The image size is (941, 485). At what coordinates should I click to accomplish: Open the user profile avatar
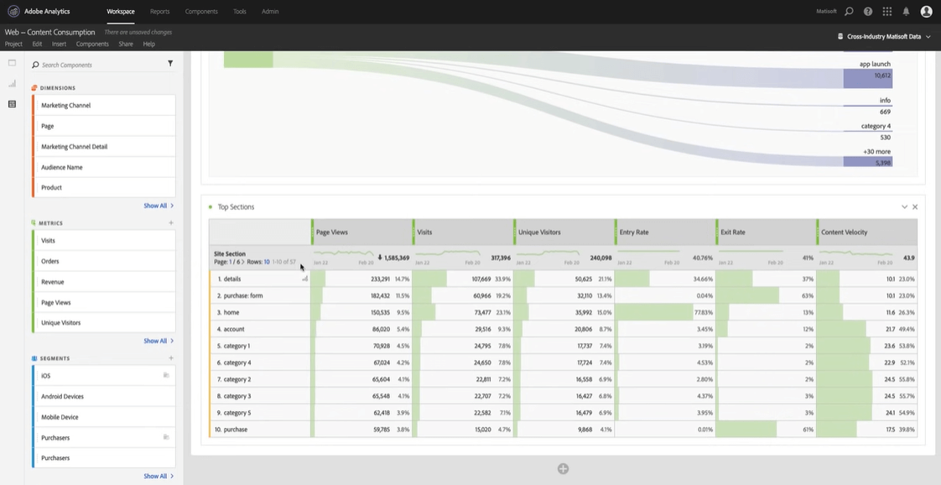tap(926, 12)
